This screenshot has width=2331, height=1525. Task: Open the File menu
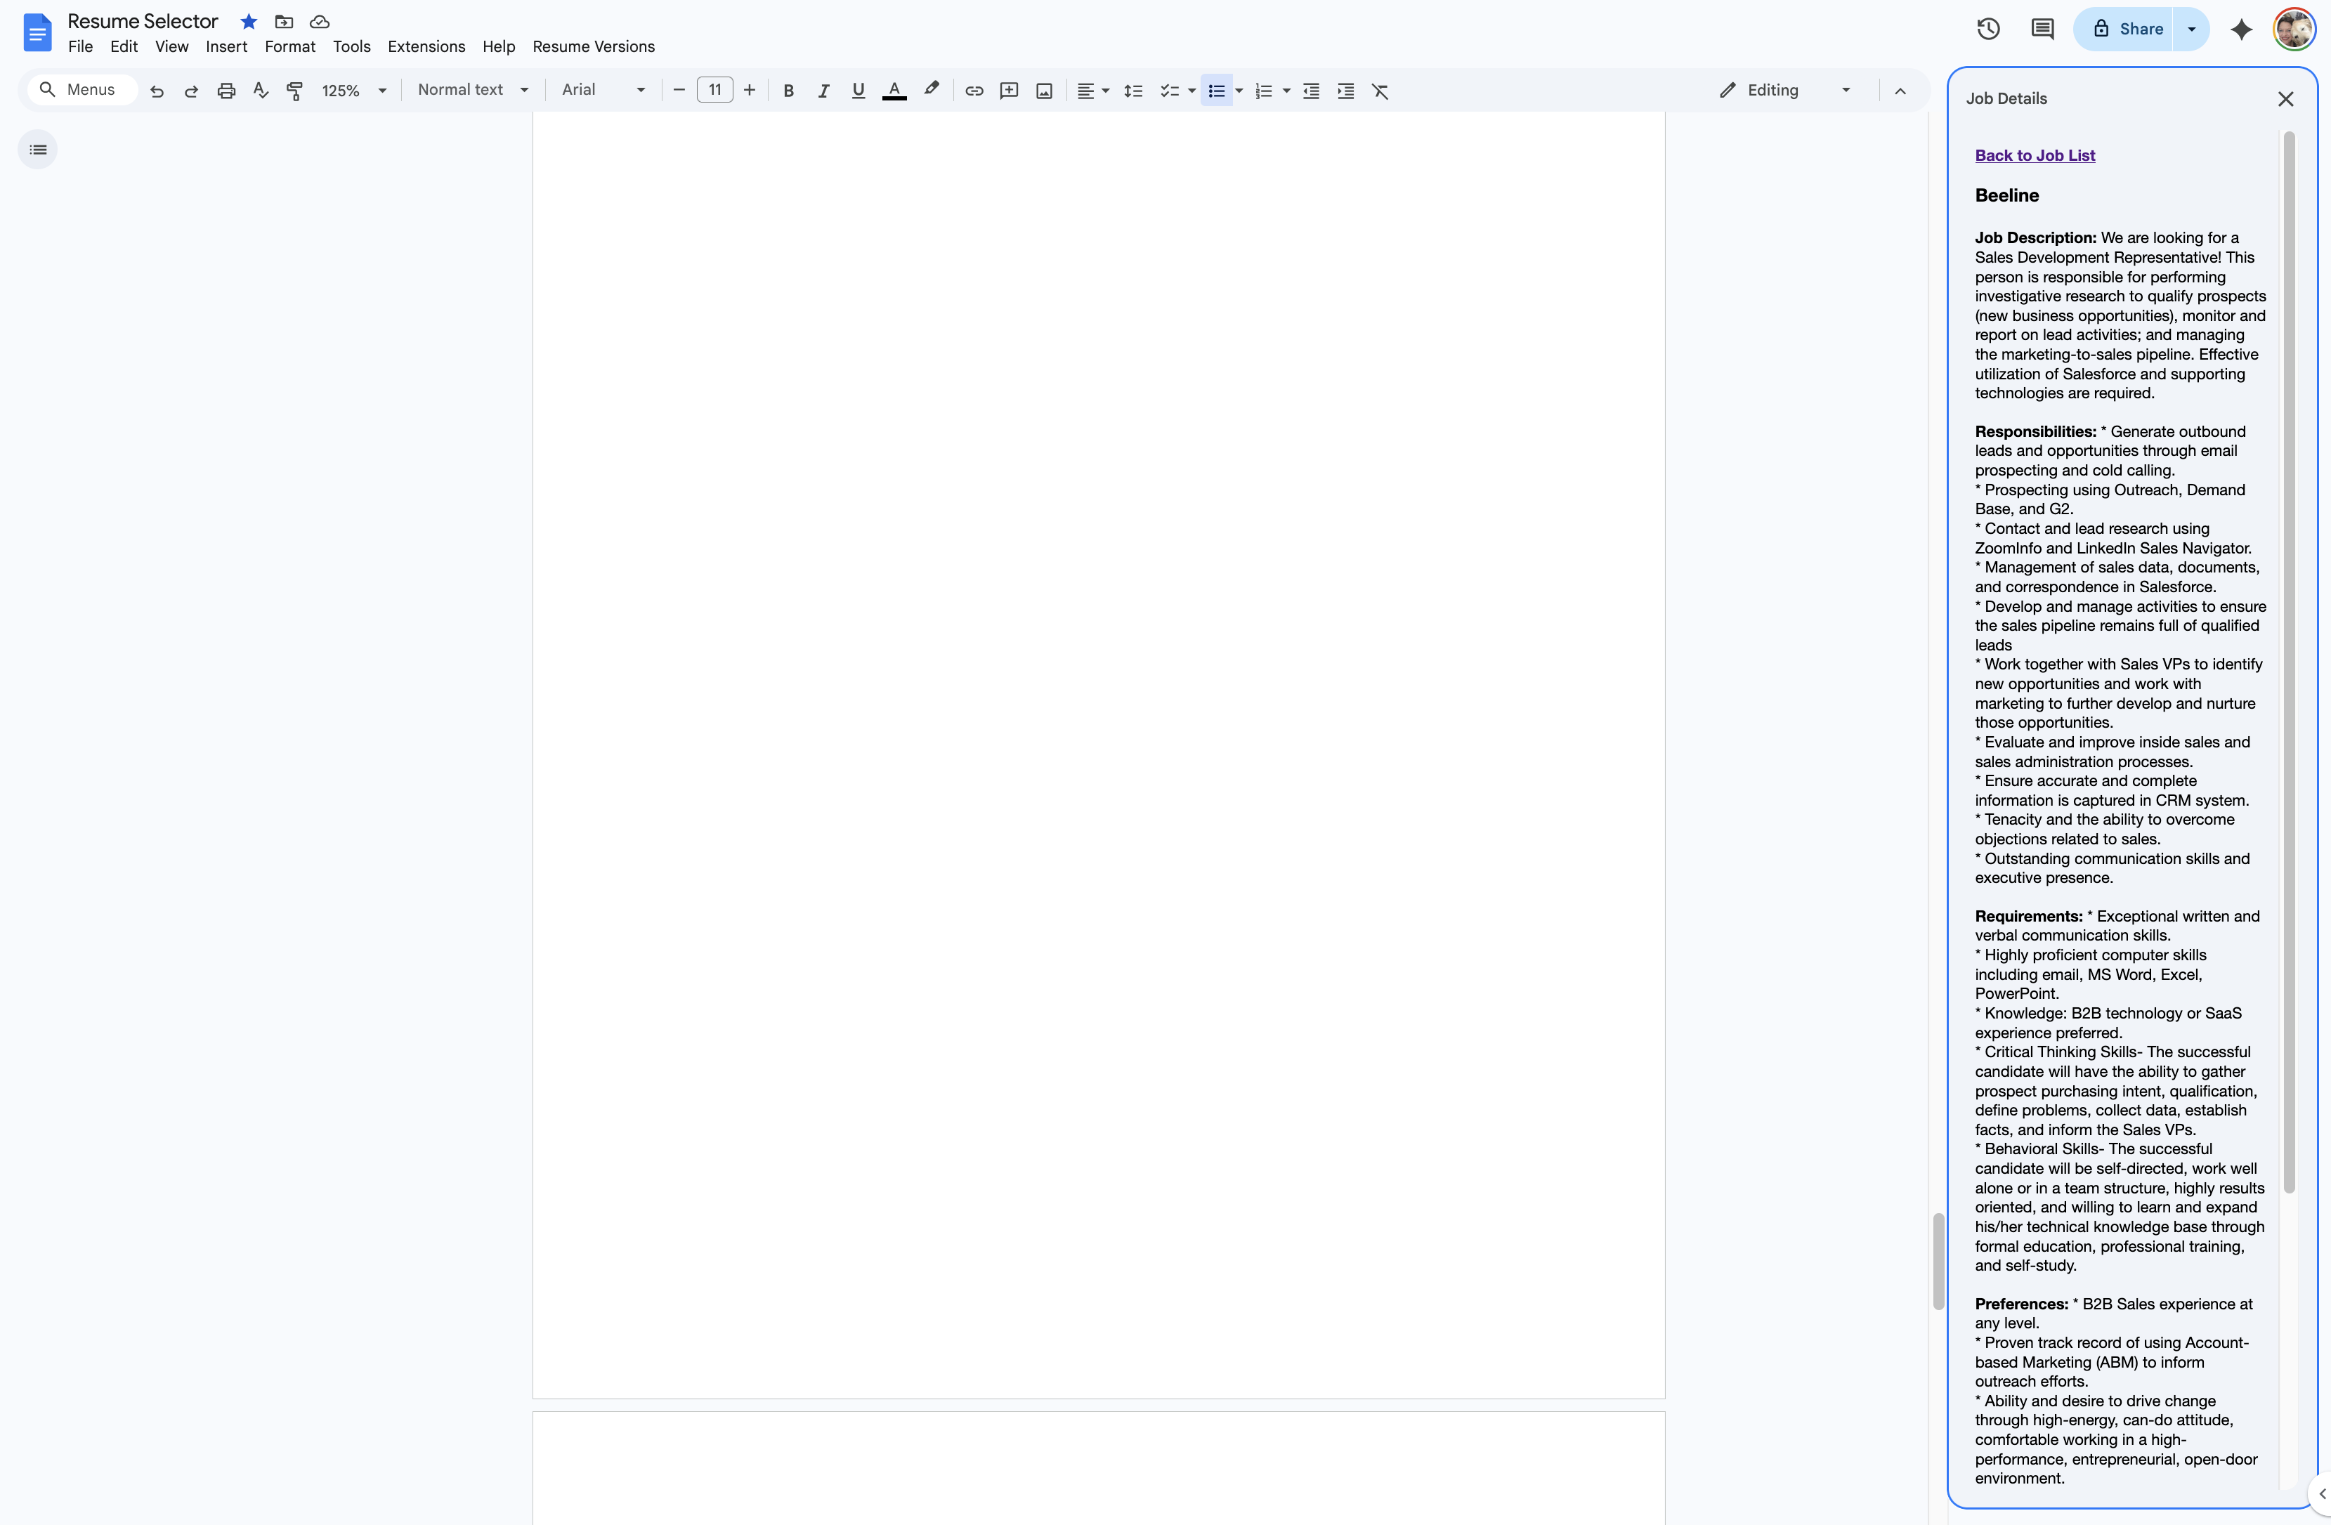pyautogui.click(x=80, y=46)
